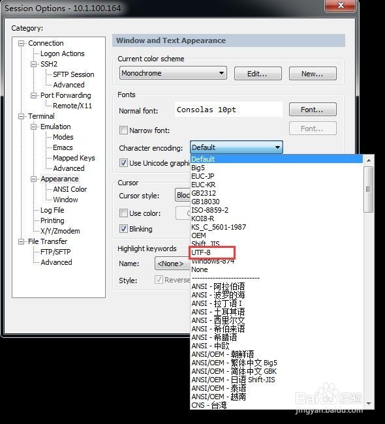Open the color scheme dropdown
Screen dimensions: 385x424
point(173,73)
